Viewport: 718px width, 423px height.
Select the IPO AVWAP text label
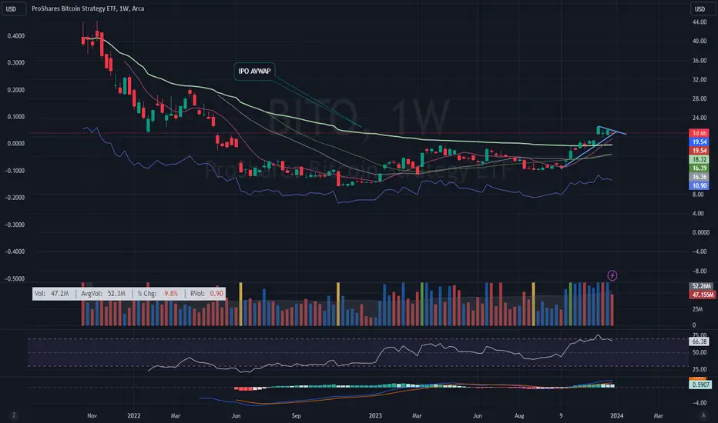pyautogui.click(x=254, y=72)
